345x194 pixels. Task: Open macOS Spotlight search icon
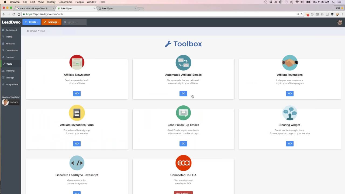(334, 2)
